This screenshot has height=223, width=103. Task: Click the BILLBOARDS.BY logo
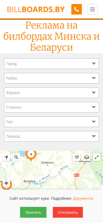36,10
